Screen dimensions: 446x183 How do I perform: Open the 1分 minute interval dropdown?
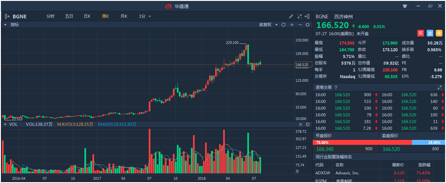pos(145,16)
